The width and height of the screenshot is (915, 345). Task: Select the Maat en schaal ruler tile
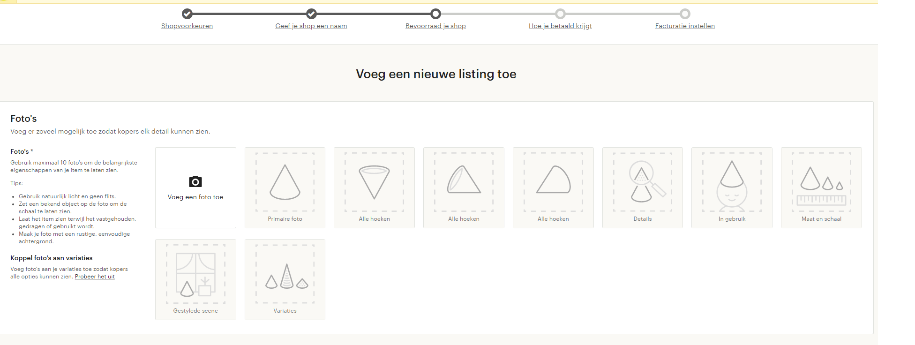coord(821,187)
